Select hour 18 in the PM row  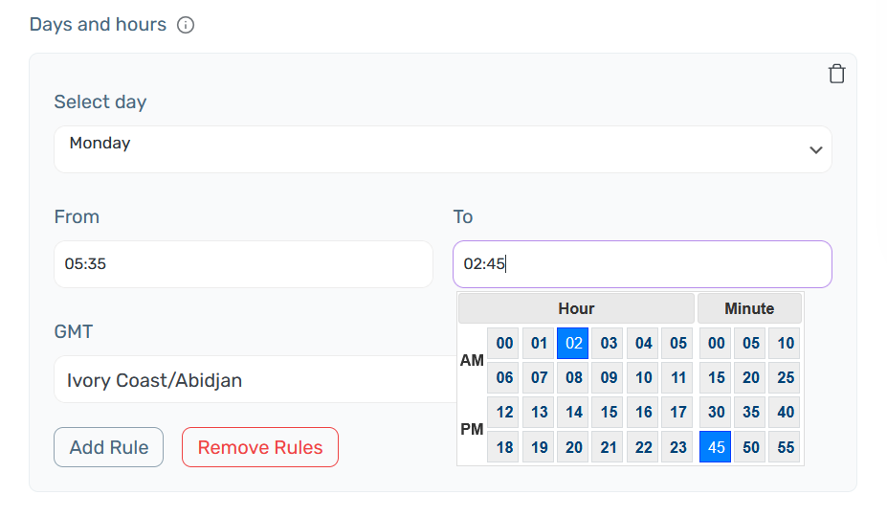click(x=504, y=447)
